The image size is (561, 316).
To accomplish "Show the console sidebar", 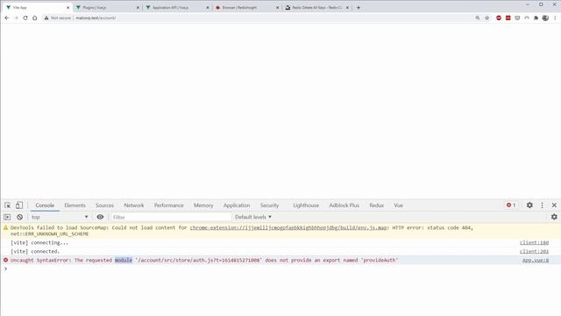I will (7, 217).
